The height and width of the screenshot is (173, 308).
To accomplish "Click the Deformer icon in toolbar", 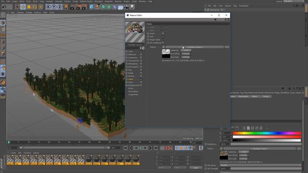I will click(x=115, y=7).
